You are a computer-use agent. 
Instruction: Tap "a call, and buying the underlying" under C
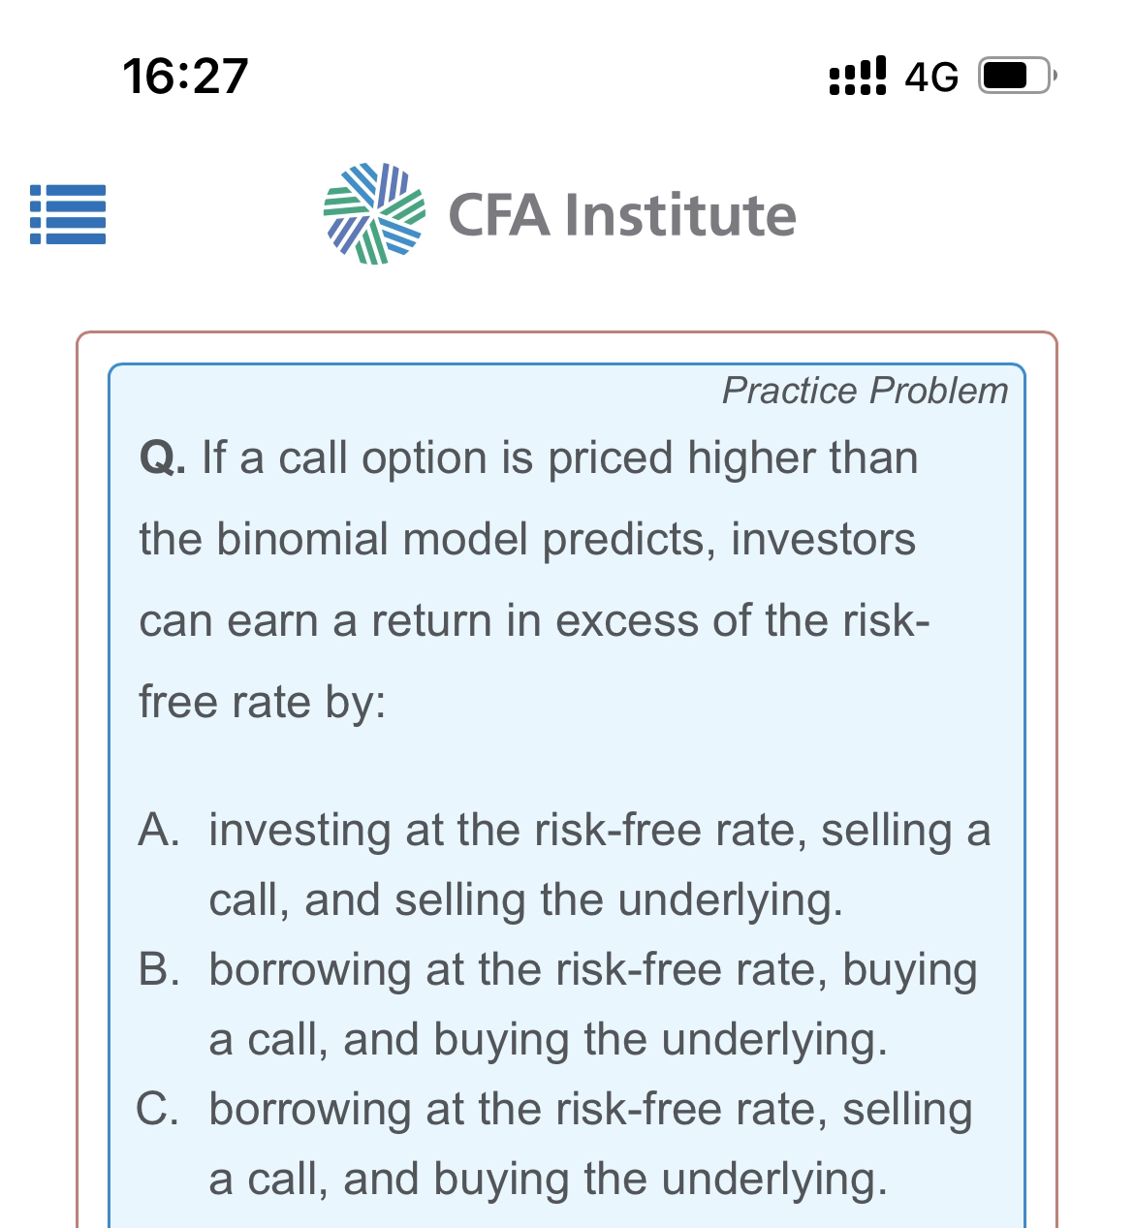click(548, 1180)
